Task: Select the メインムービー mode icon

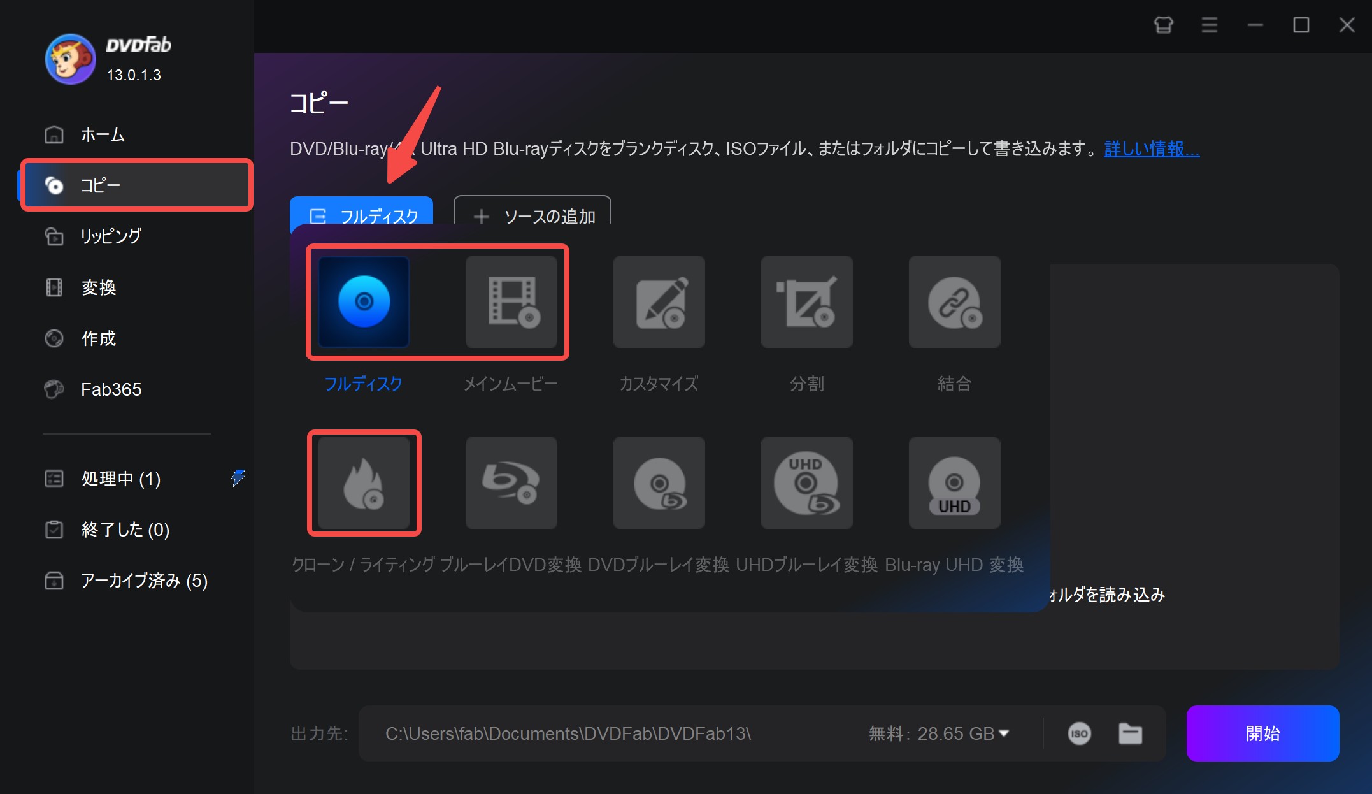Action: [511, 302]
